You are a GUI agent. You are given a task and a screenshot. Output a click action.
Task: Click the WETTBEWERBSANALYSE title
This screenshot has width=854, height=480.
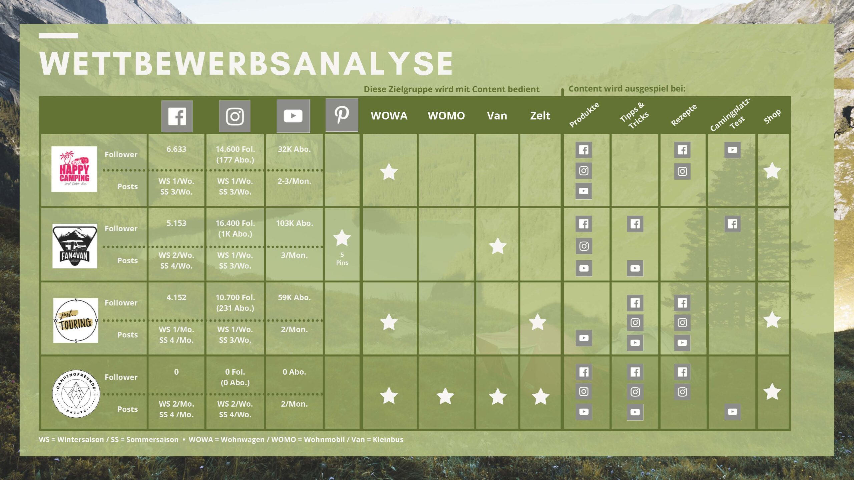click(246, 63)
